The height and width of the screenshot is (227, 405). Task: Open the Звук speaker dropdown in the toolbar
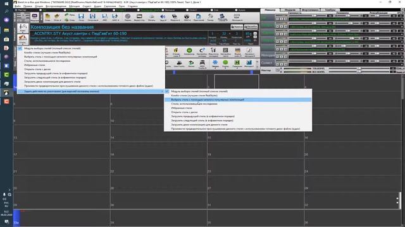163,18
